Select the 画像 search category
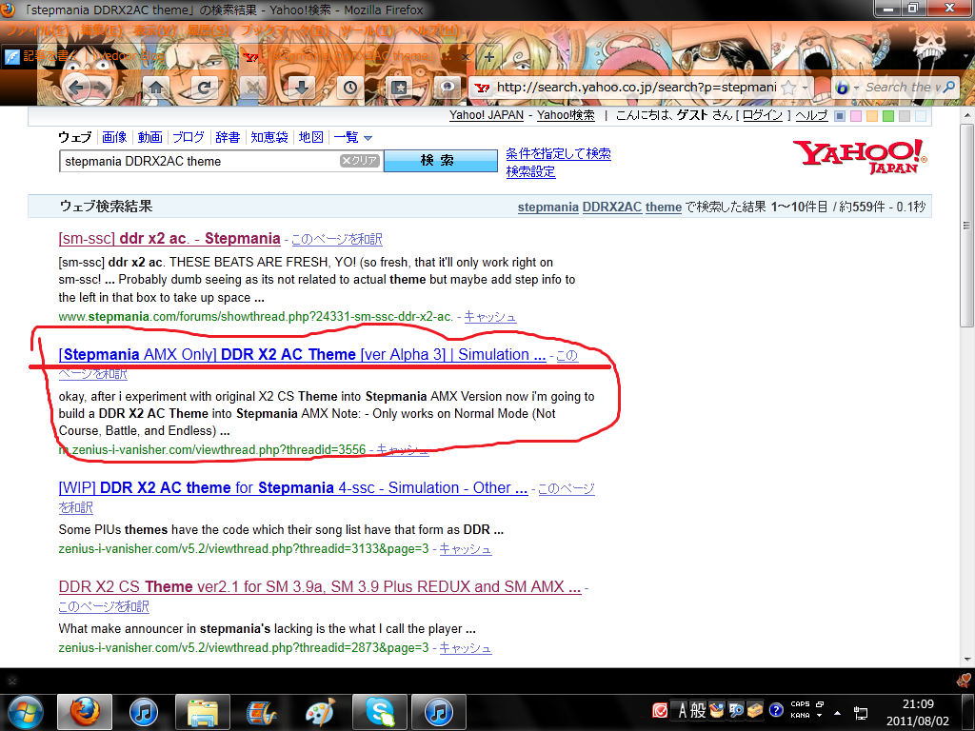The width and height of the screenshot is (975, 731). (114, 137)
